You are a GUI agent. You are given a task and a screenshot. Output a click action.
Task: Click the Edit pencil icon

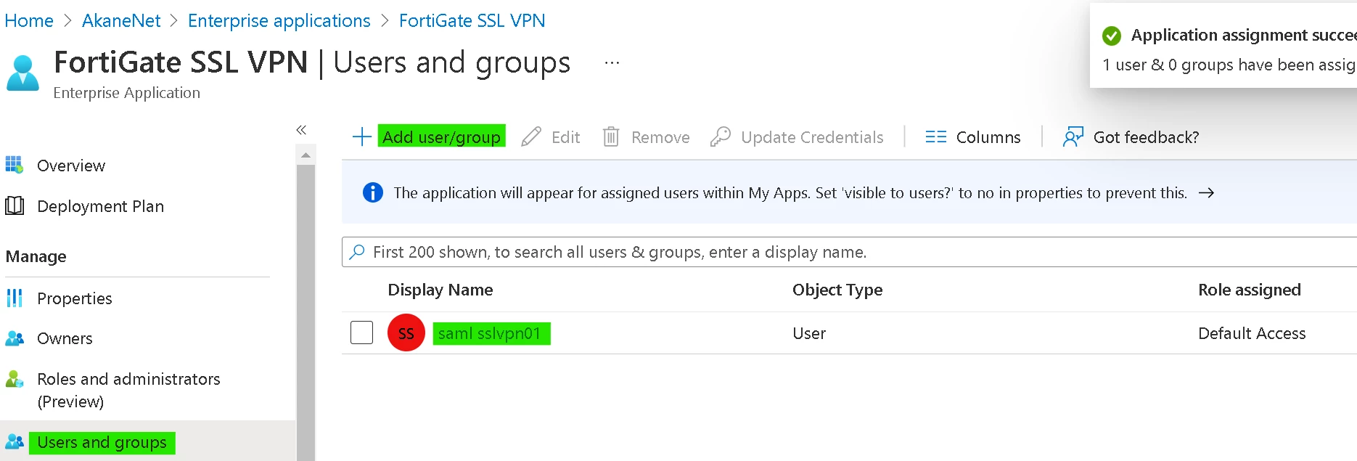[x=531, y=136]
